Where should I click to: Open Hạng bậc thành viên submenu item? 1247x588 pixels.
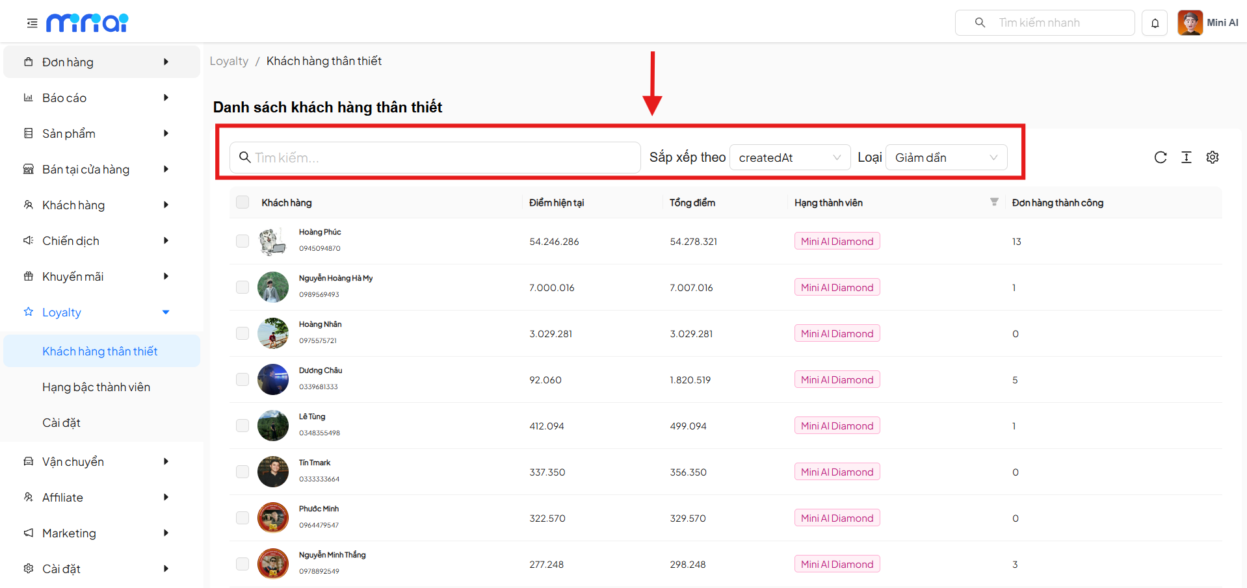pos(96,387)
